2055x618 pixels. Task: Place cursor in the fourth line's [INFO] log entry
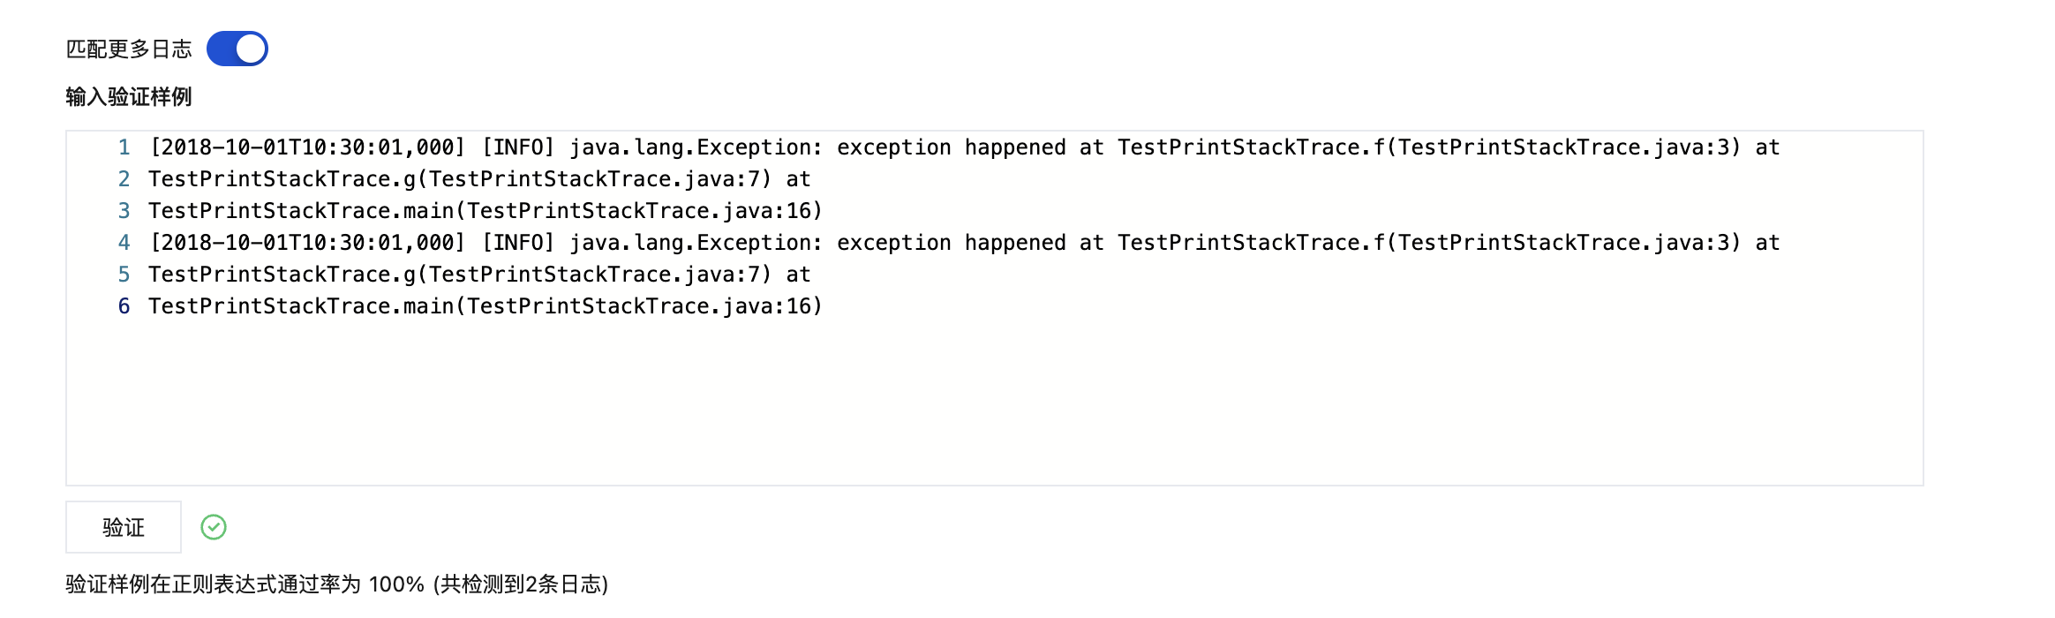[x=518, y=243]
